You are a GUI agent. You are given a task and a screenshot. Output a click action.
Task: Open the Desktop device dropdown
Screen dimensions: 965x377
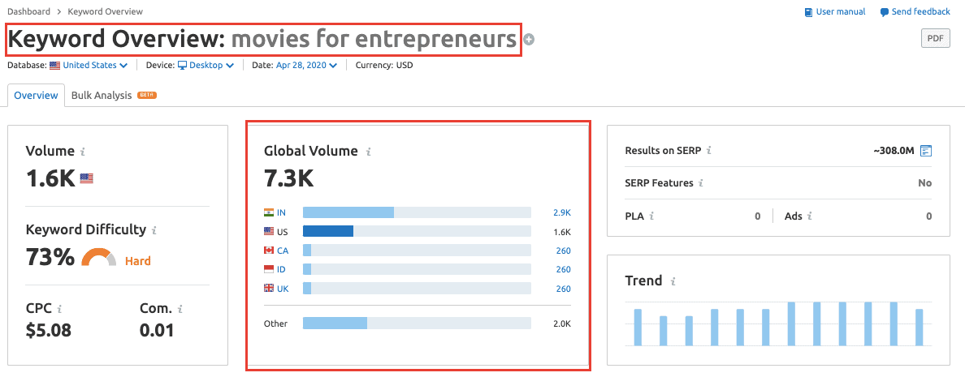tap(206, 65)
